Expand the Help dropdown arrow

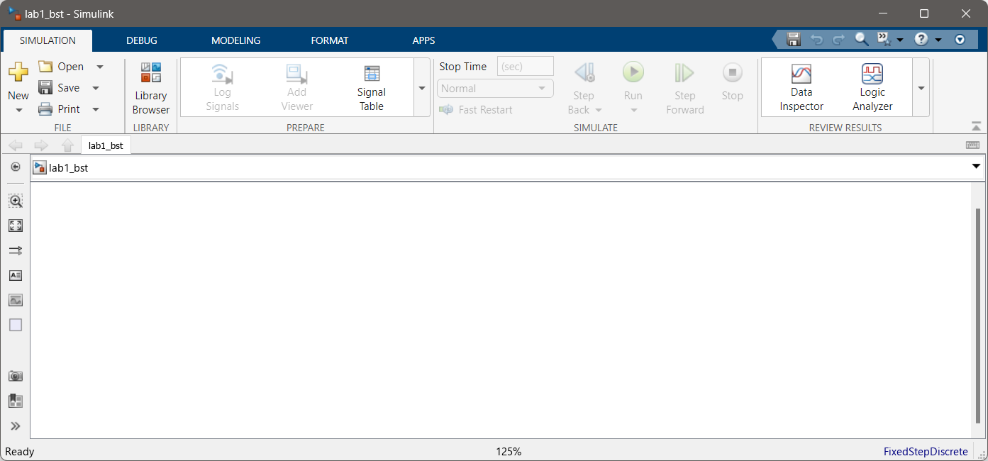tap(938, 40)
